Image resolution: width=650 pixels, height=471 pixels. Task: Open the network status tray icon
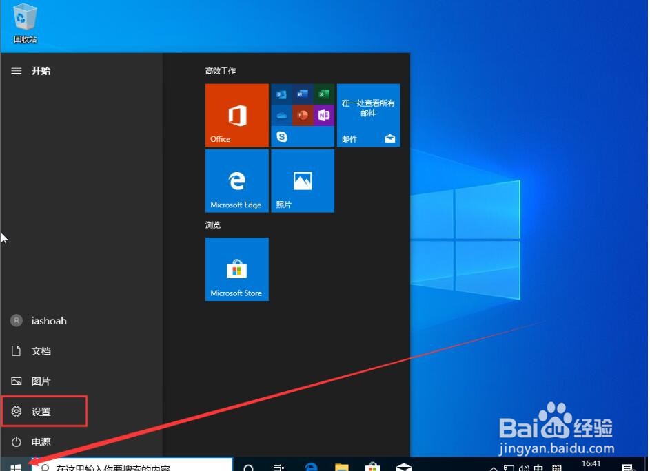(x=509, y=468)
